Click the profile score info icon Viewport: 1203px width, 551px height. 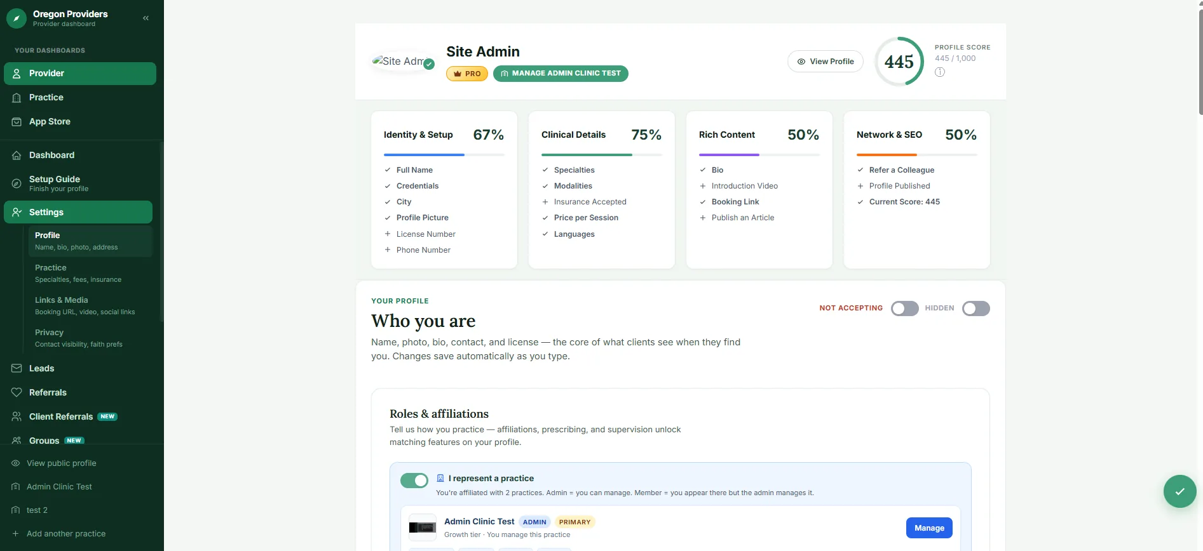click(x=940, y=72)
